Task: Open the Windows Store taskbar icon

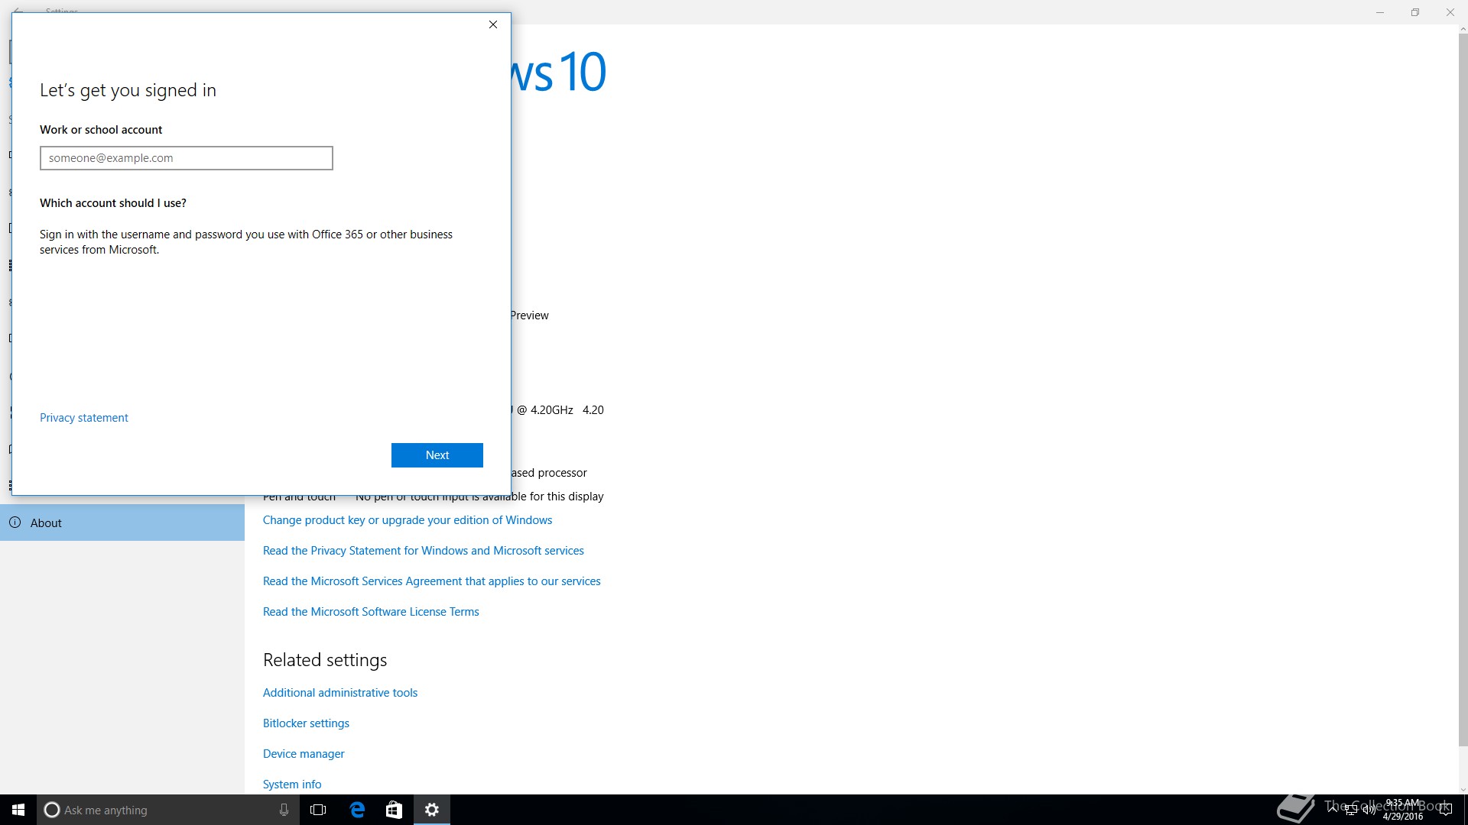Action: pyautogui.click(x=394, y=810)
